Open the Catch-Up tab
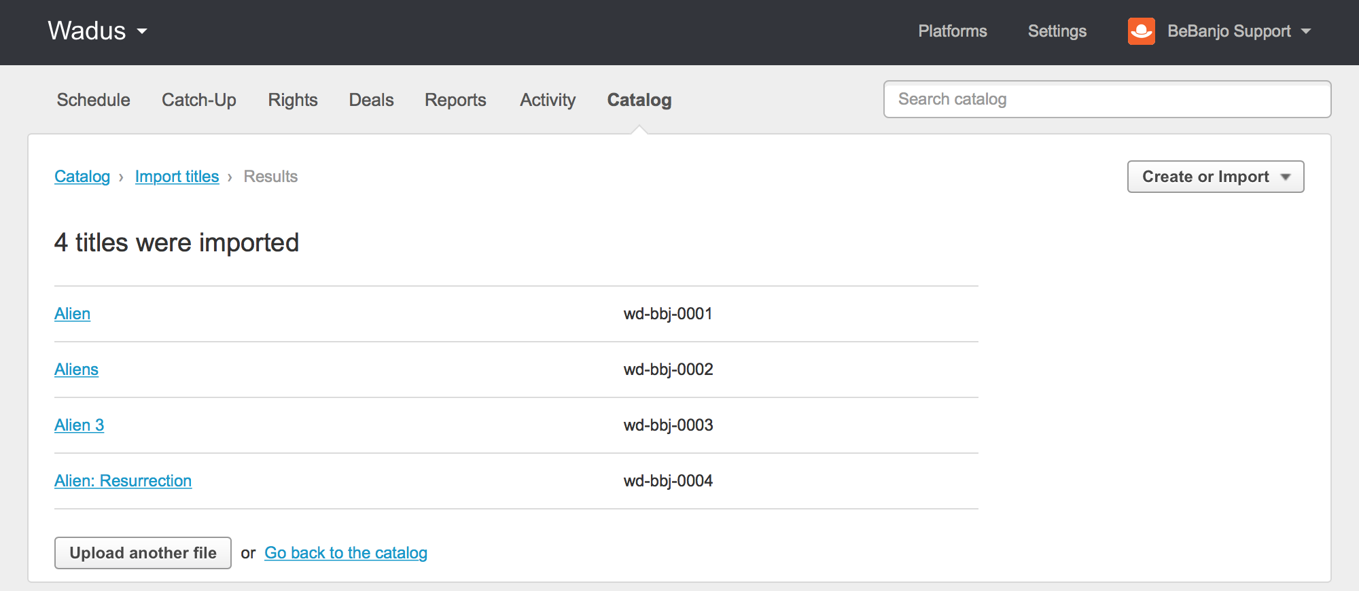The width and height of the screenshot is (1359, 591). 198,100
